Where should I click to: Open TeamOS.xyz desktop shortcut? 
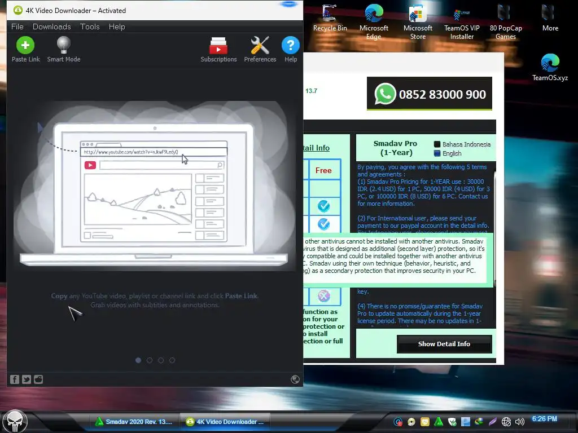tap(550, 68)
